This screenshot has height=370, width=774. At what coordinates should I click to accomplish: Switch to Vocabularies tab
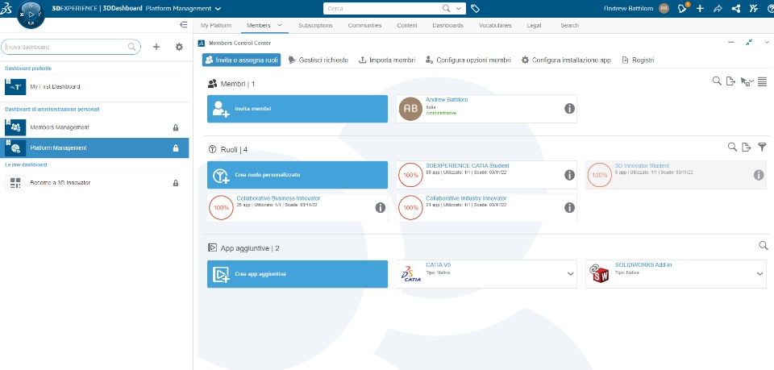coord(495,25)
